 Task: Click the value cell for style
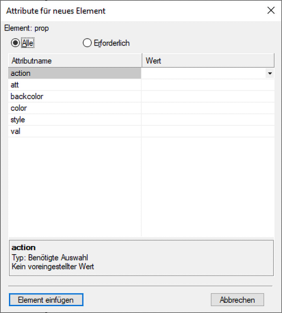[x=208, y=120]
